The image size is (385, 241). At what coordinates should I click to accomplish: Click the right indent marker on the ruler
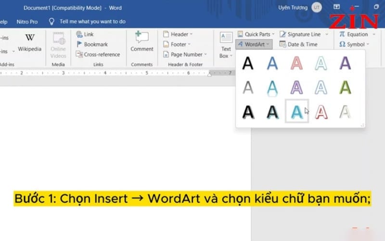coord(209,74)
